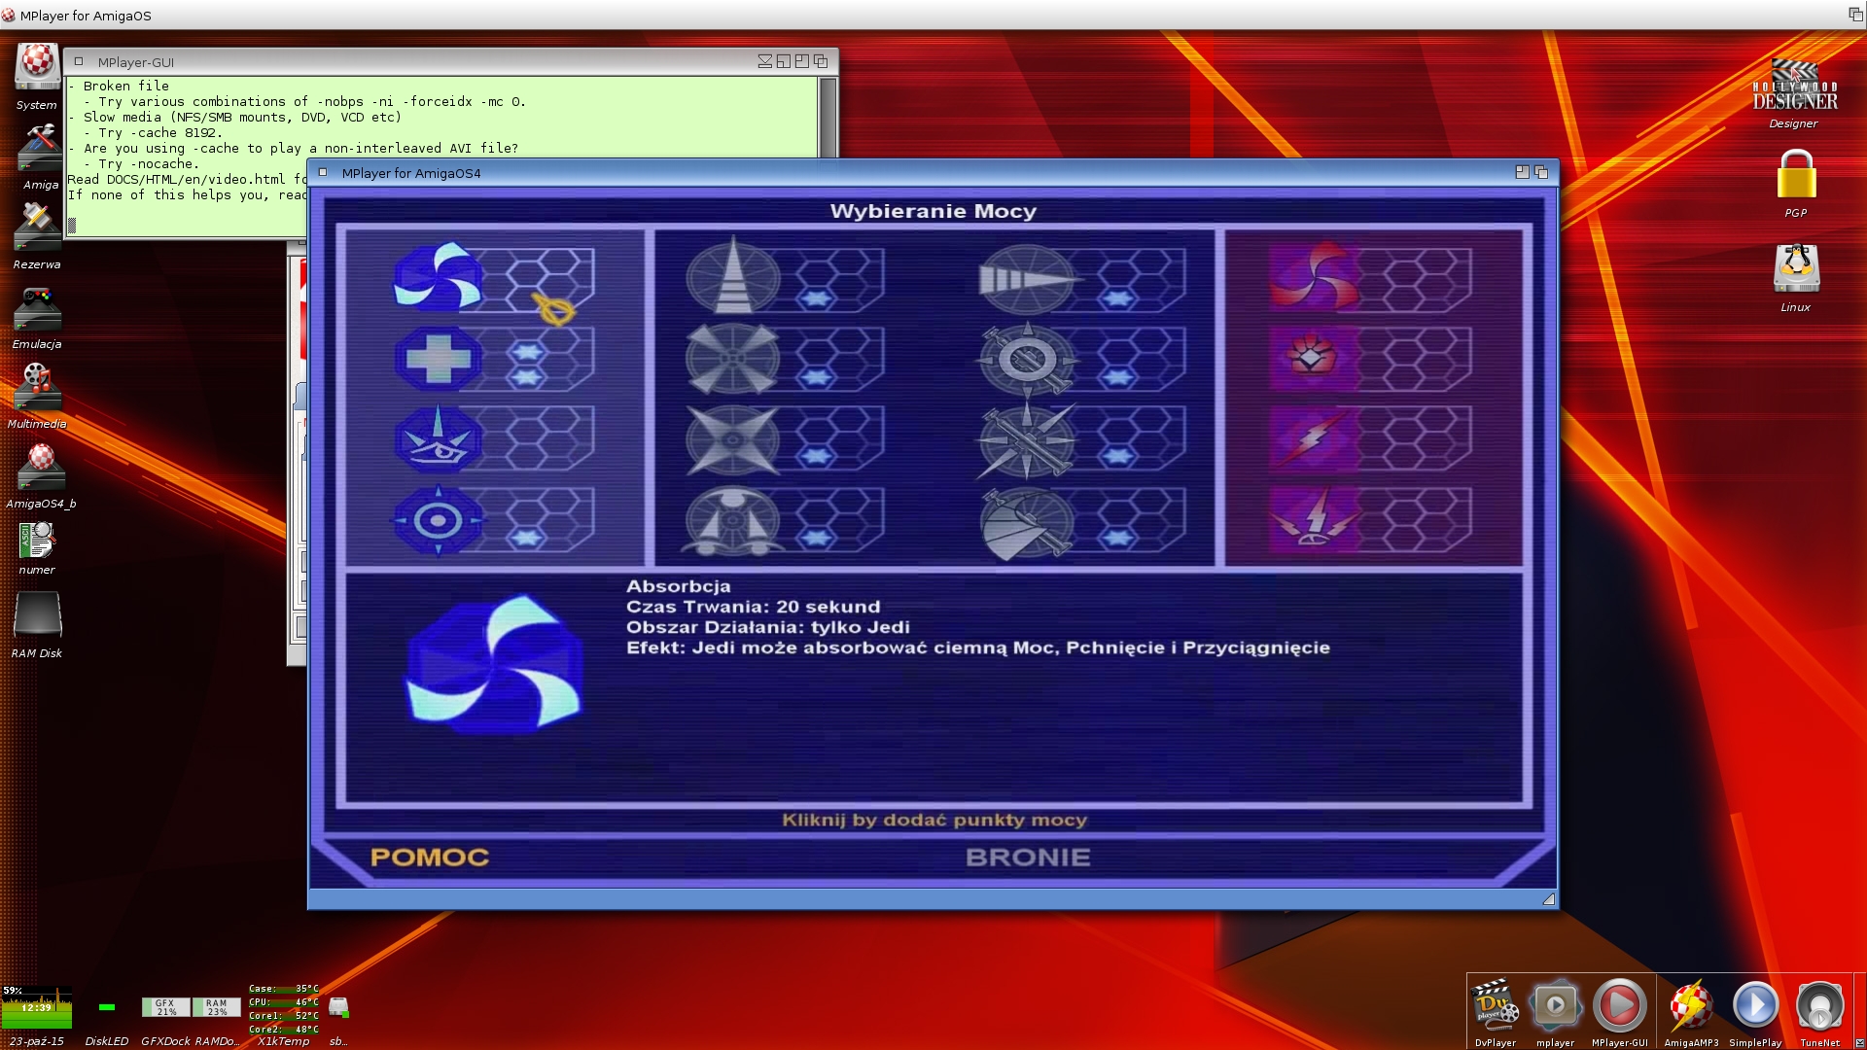
Task: Choose the gray Saber Attack ring icon
Action: click(1028, 359)
